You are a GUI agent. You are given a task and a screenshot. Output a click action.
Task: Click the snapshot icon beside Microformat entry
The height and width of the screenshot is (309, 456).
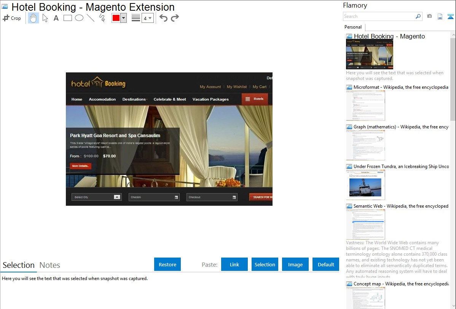coord(349,87)
